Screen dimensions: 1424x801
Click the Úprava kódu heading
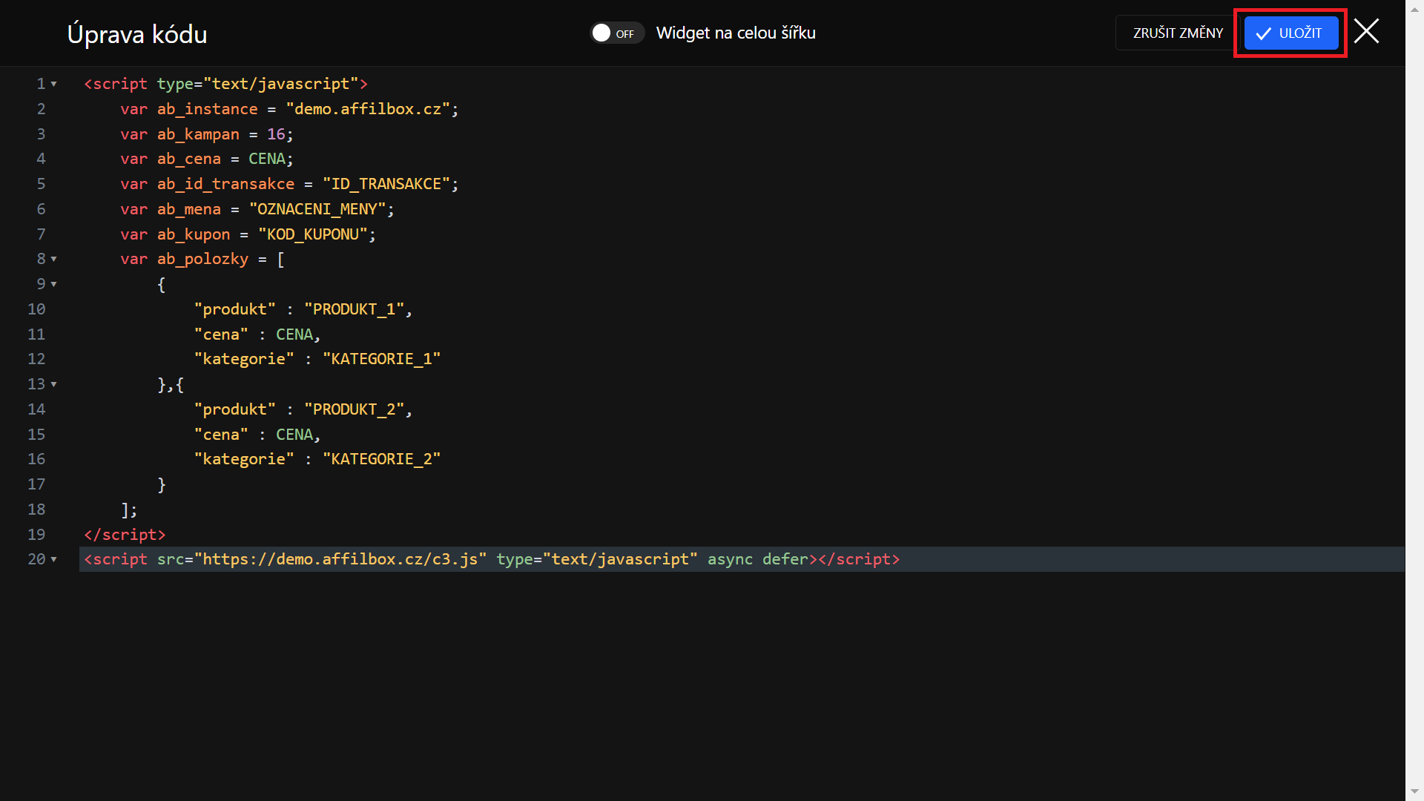click(x=137, y=34)
